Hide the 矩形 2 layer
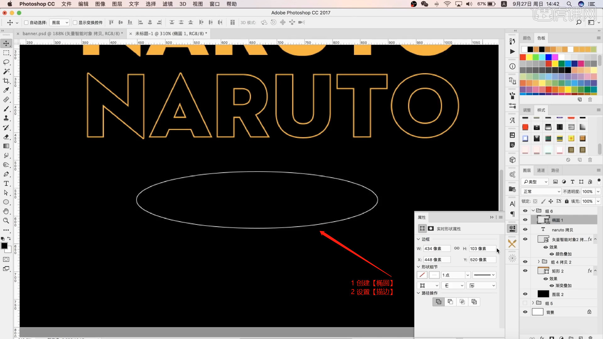 point(525,271)
